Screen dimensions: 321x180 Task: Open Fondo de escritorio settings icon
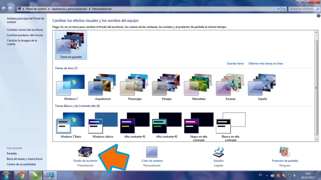tap(85, 152)
